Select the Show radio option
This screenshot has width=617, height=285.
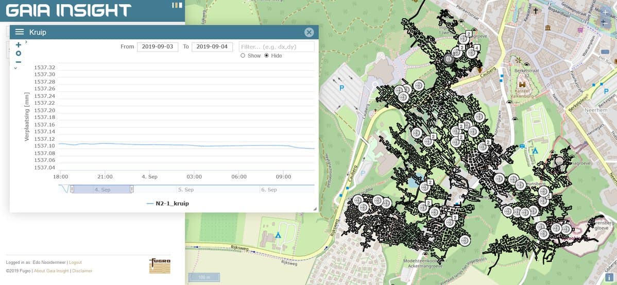243,56
